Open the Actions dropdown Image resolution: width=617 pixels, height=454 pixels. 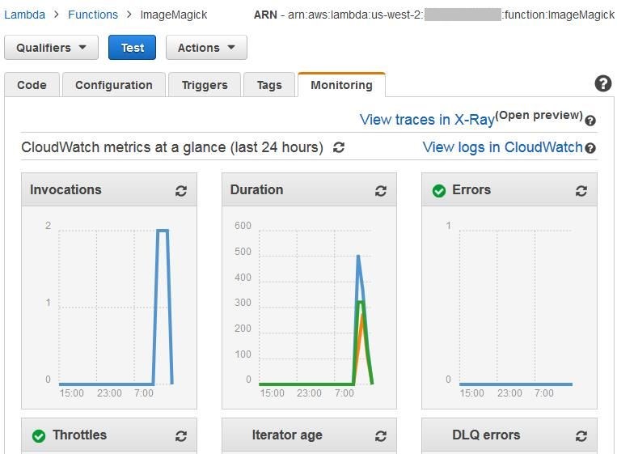[206, 48]
